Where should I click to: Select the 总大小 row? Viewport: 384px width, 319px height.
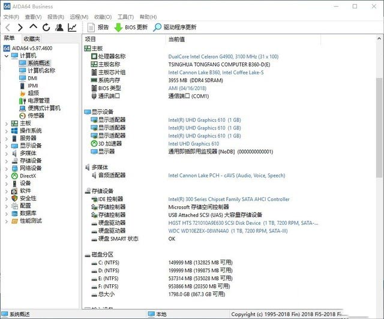[x=201, y=294]
